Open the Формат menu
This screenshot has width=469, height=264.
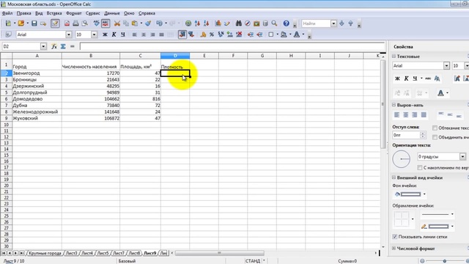coord(73,13)
